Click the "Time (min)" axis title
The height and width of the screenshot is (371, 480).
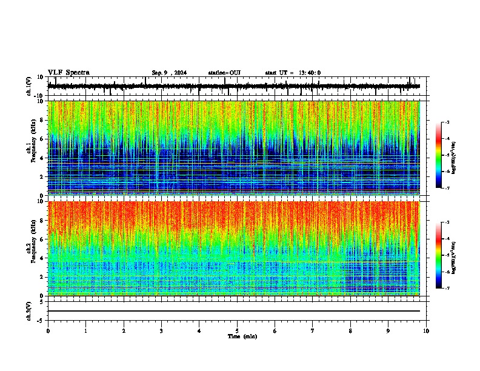coord(242,336)
